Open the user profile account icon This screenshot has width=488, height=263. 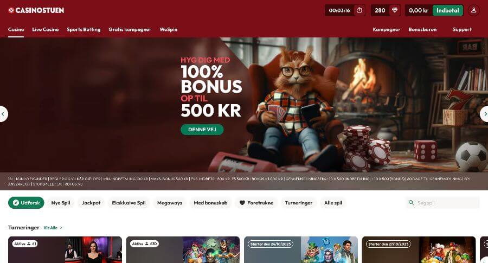point(473,10)
